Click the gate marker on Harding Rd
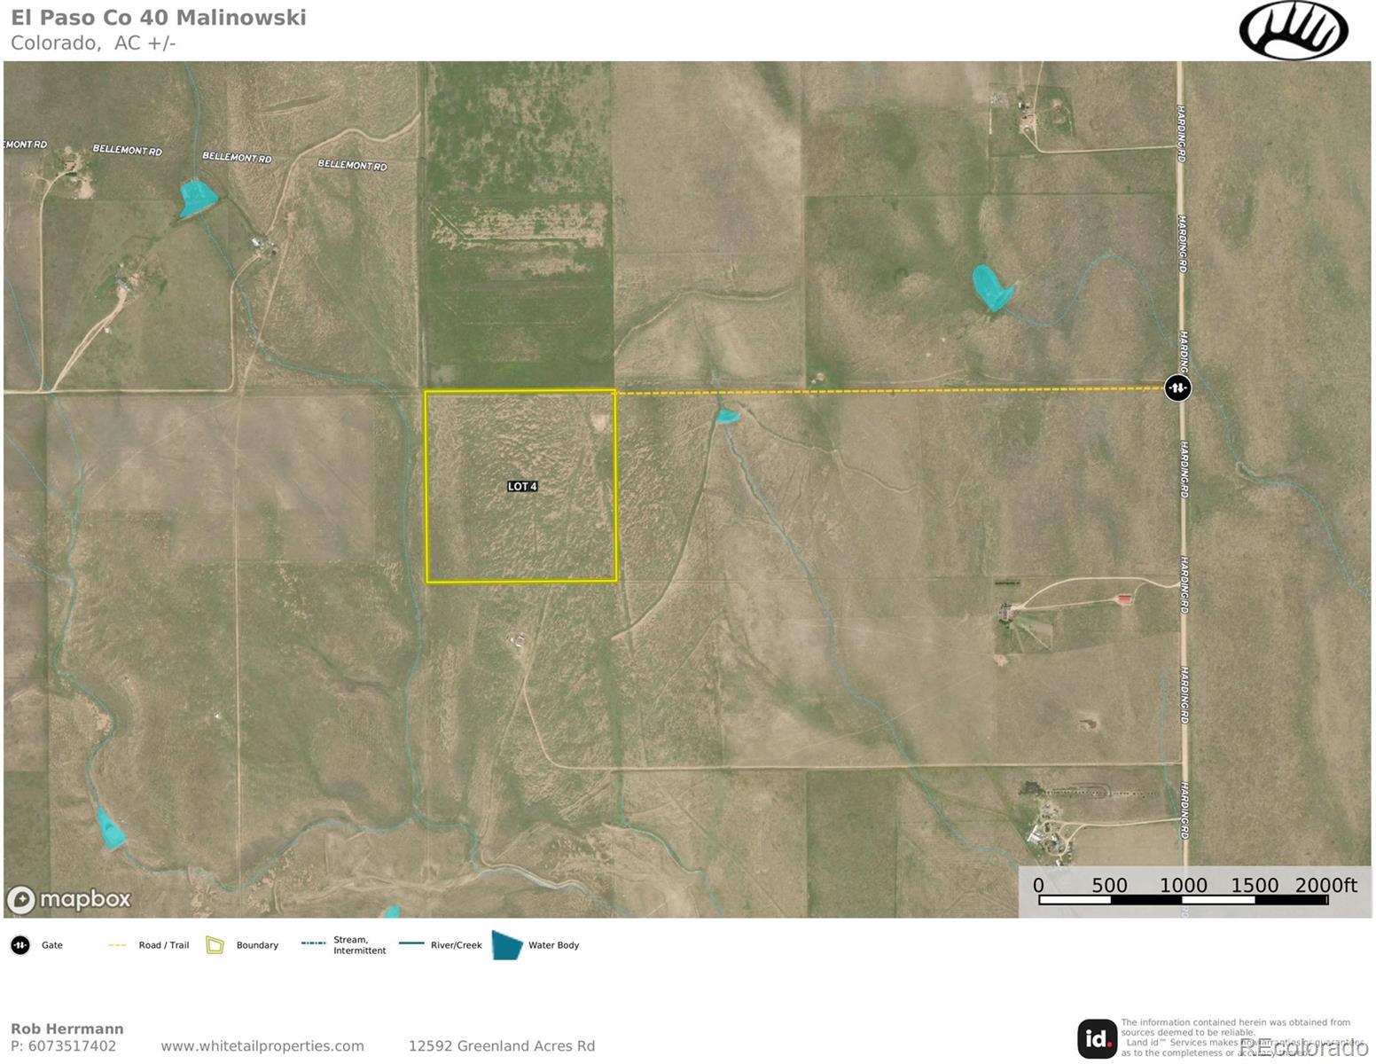Image resolution: width=1376 pixels, height=1064 pixels. 1177,387
